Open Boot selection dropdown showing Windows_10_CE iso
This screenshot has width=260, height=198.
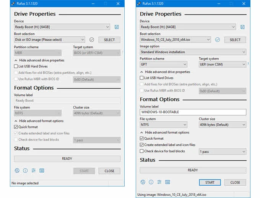point(175,40)
